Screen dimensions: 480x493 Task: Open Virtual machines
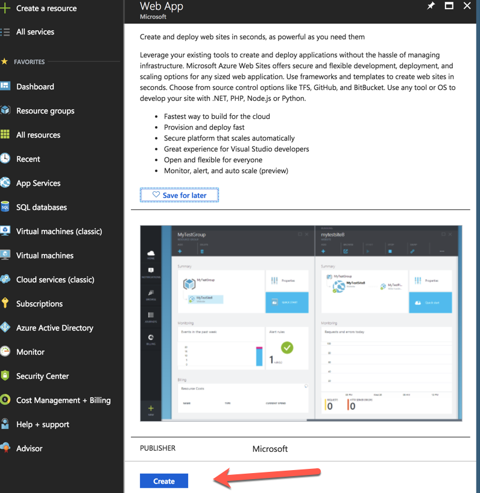click(45, 255)
